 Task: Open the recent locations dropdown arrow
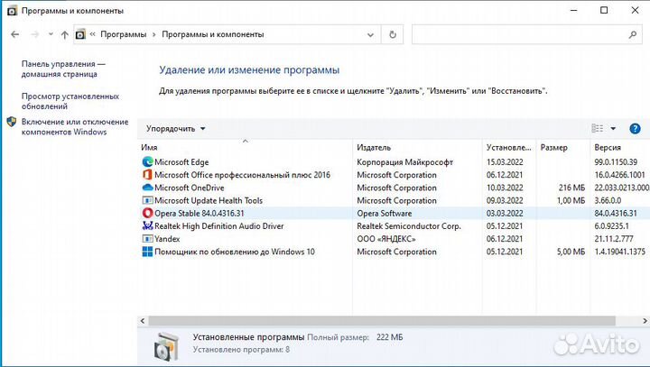[51, 34]
